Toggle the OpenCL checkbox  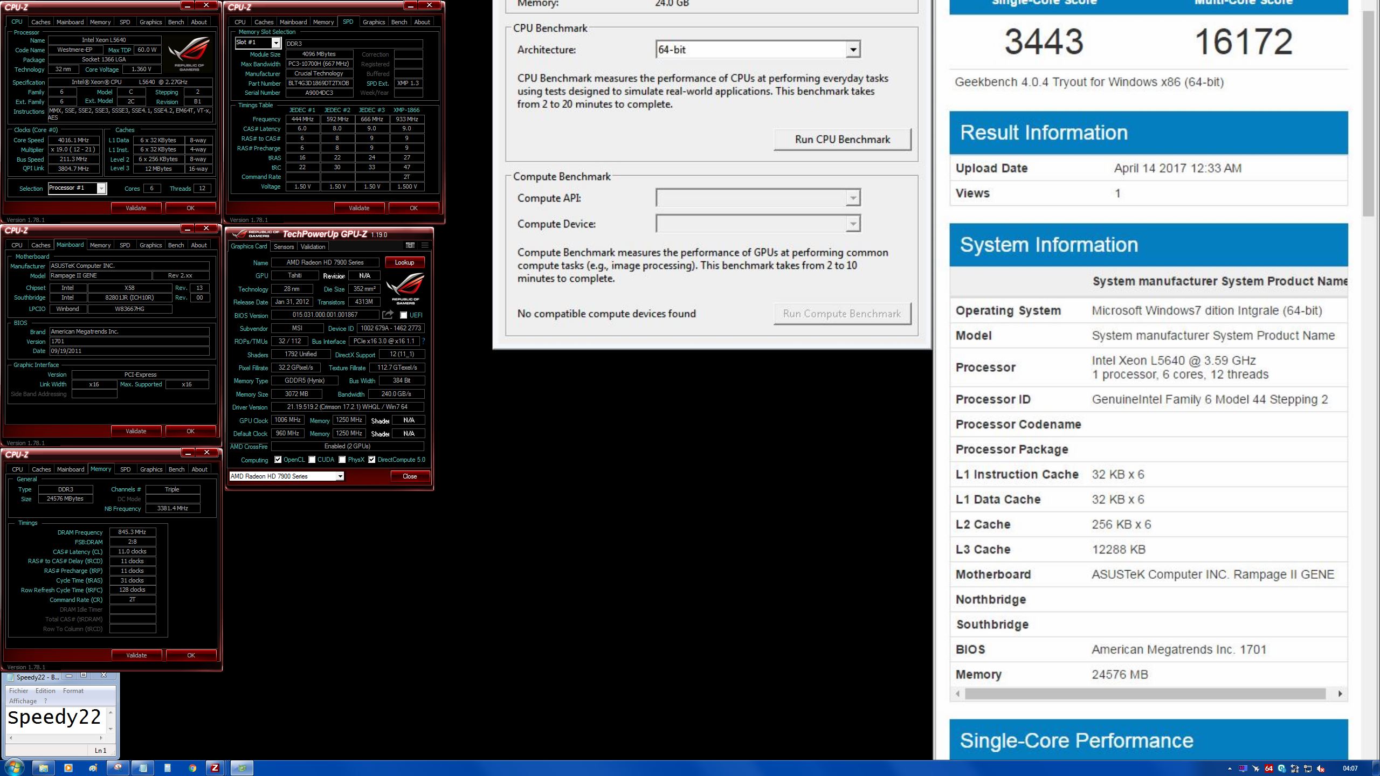pyautogui.click(x=278, y=460)
